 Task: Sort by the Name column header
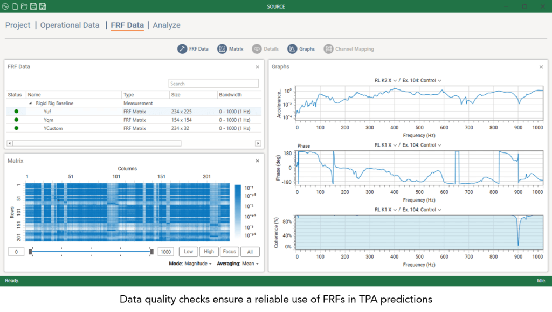coord(74,95)
